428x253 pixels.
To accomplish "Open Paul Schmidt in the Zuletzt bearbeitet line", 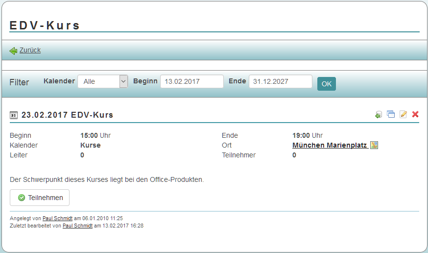I will [x=77, y=226].
